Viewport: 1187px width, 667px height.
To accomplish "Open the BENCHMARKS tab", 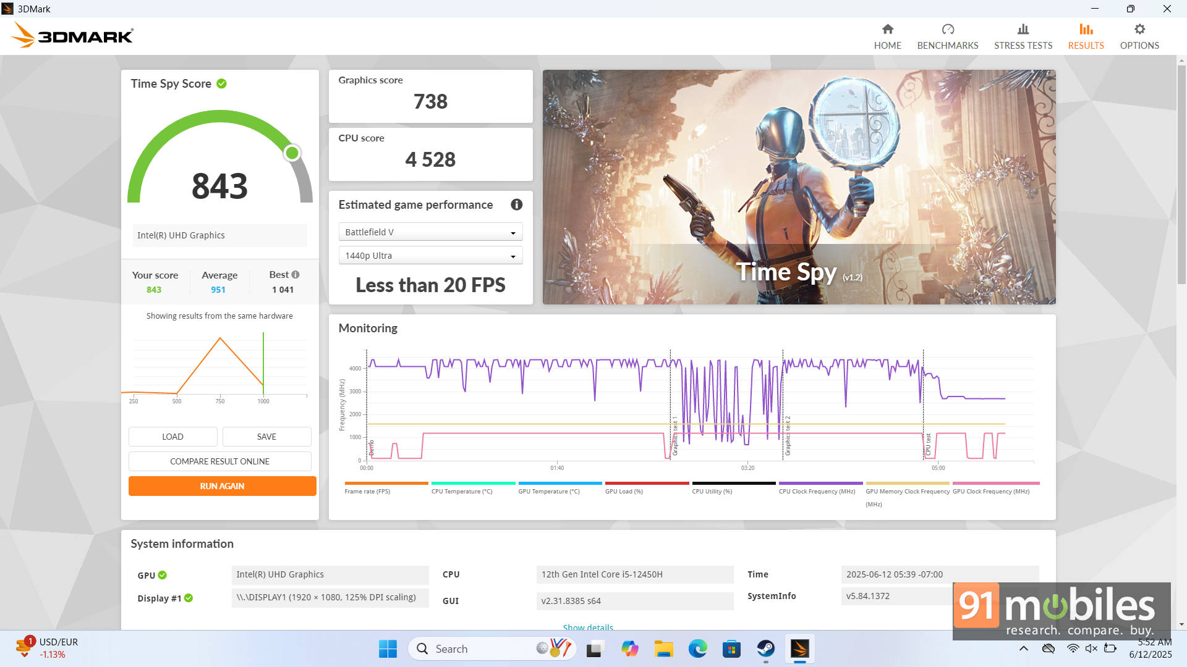I will tap(947, 37).
